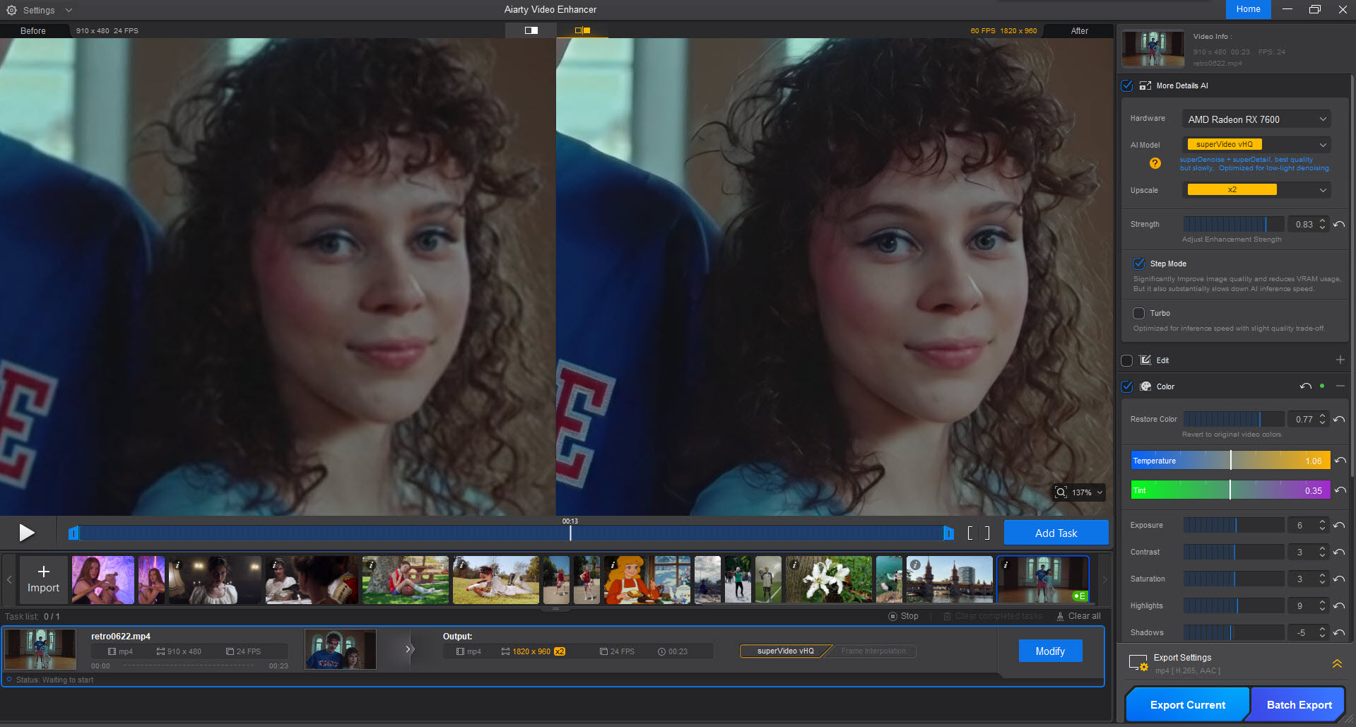Expand the Edit section with plus icon
This screenshot has height=727, width=1356.
(x=1340, y=360)
